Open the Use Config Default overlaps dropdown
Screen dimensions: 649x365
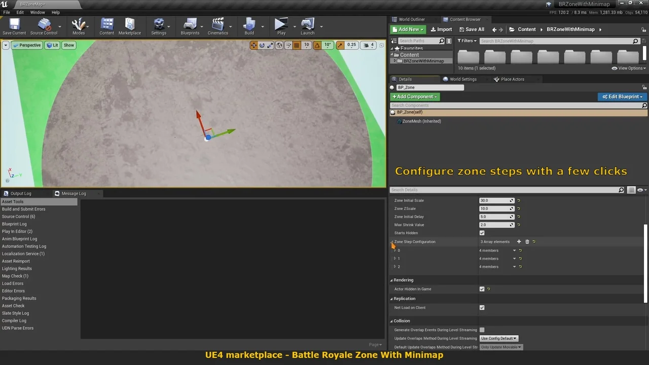click(x=498, y=338)
